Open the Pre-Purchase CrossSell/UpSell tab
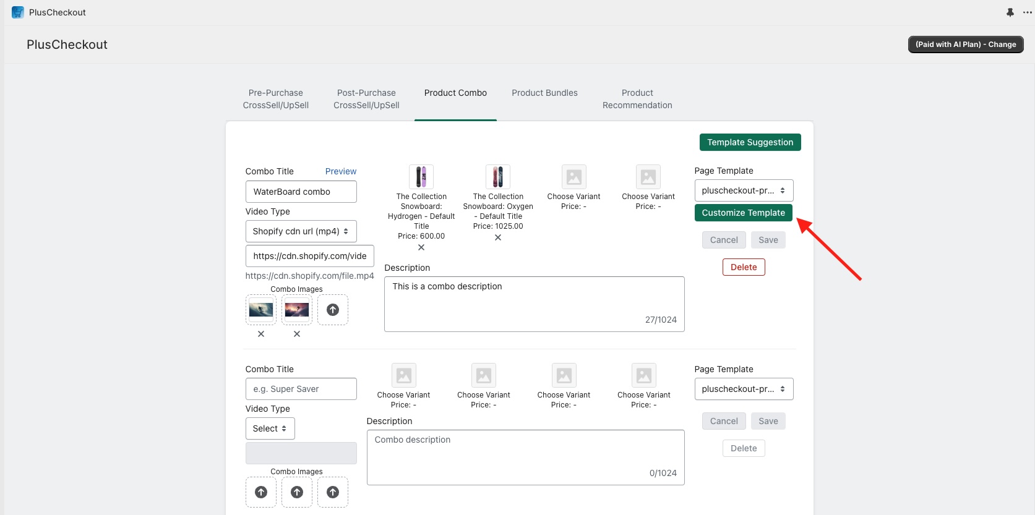This screenshot has width=1035, height=515. coord(276,99)
